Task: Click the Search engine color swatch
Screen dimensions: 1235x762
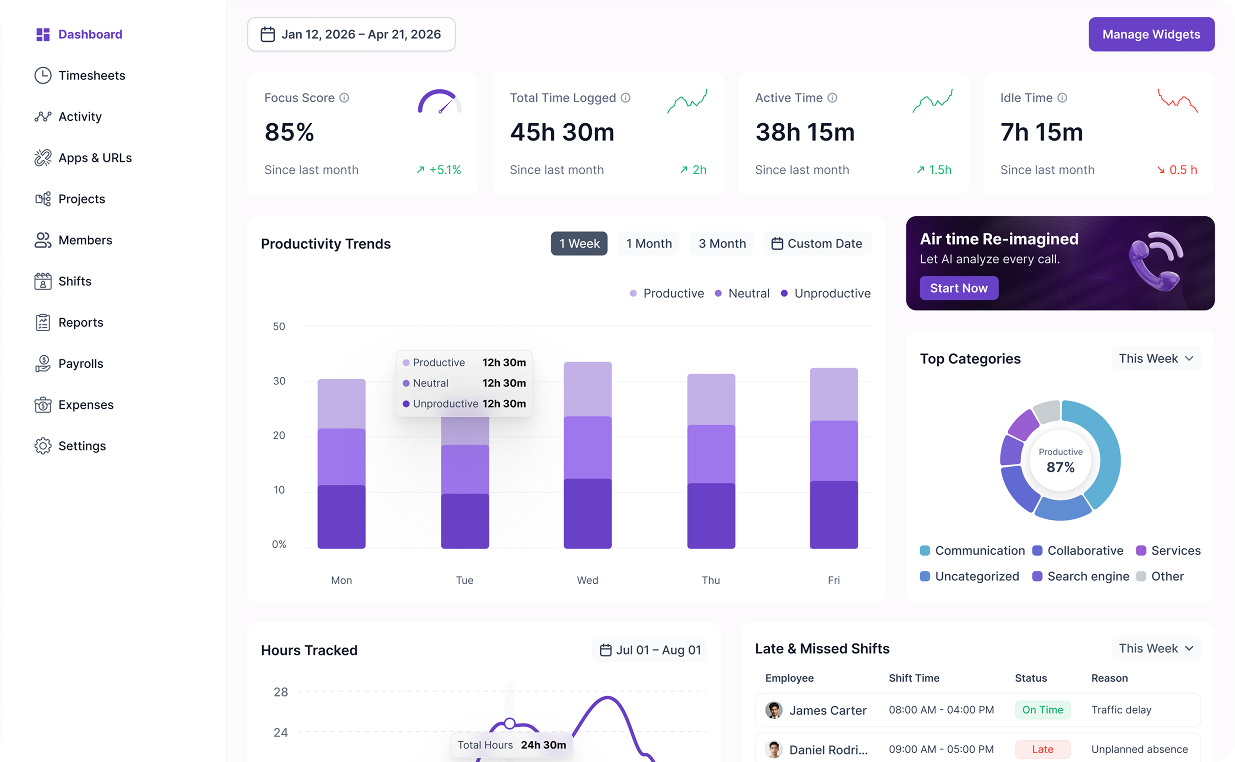Action: tap(1037, 576)
